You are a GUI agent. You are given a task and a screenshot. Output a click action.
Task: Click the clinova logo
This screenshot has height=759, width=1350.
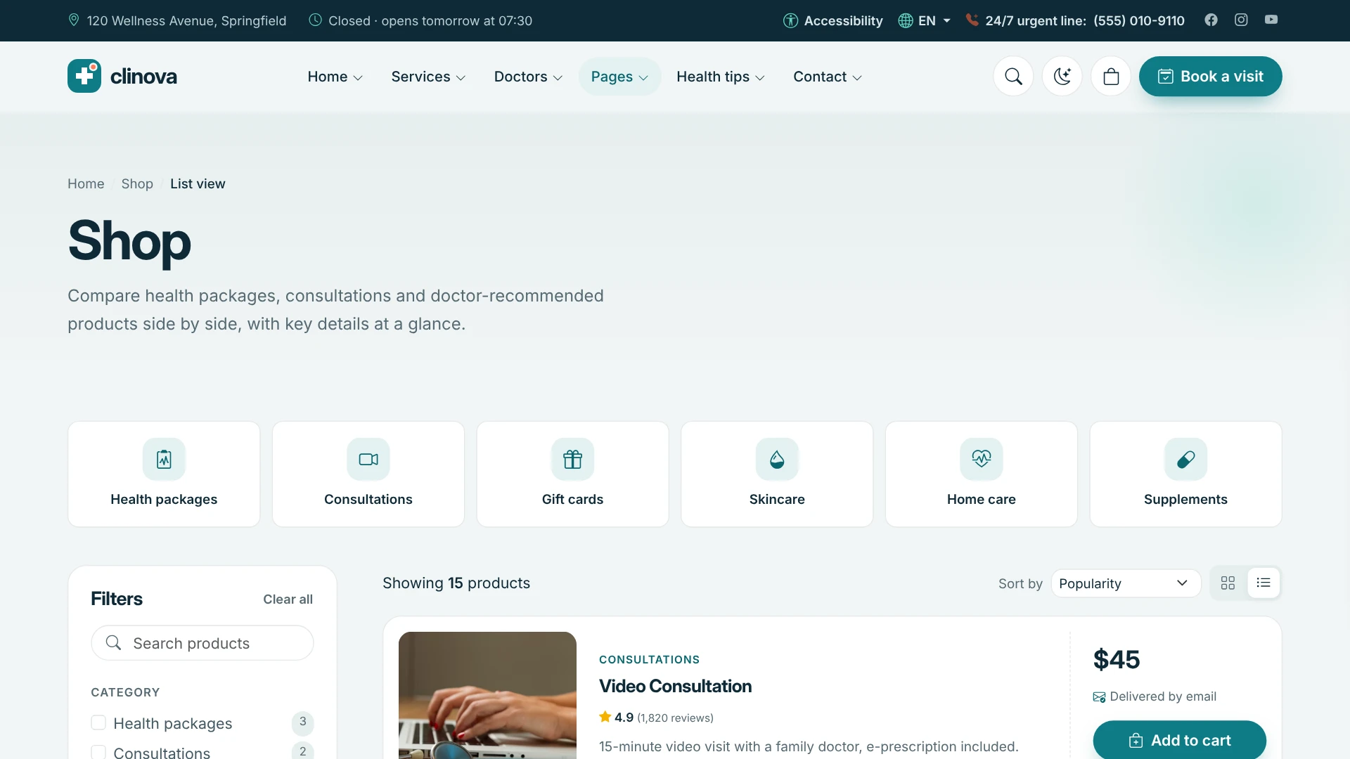[122, 76]
